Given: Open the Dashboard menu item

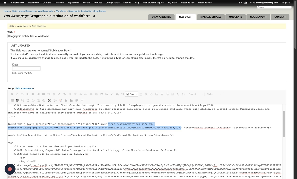Looking at the screenshot, I should pyautogui.click(x=33, y=3).
